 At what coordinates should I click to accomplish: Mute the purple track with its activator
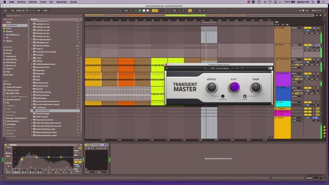(307, 73)
